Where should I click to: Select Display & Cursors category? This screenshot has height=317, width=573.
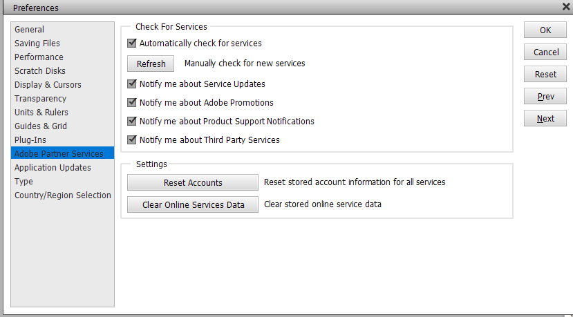click(48, 85)
